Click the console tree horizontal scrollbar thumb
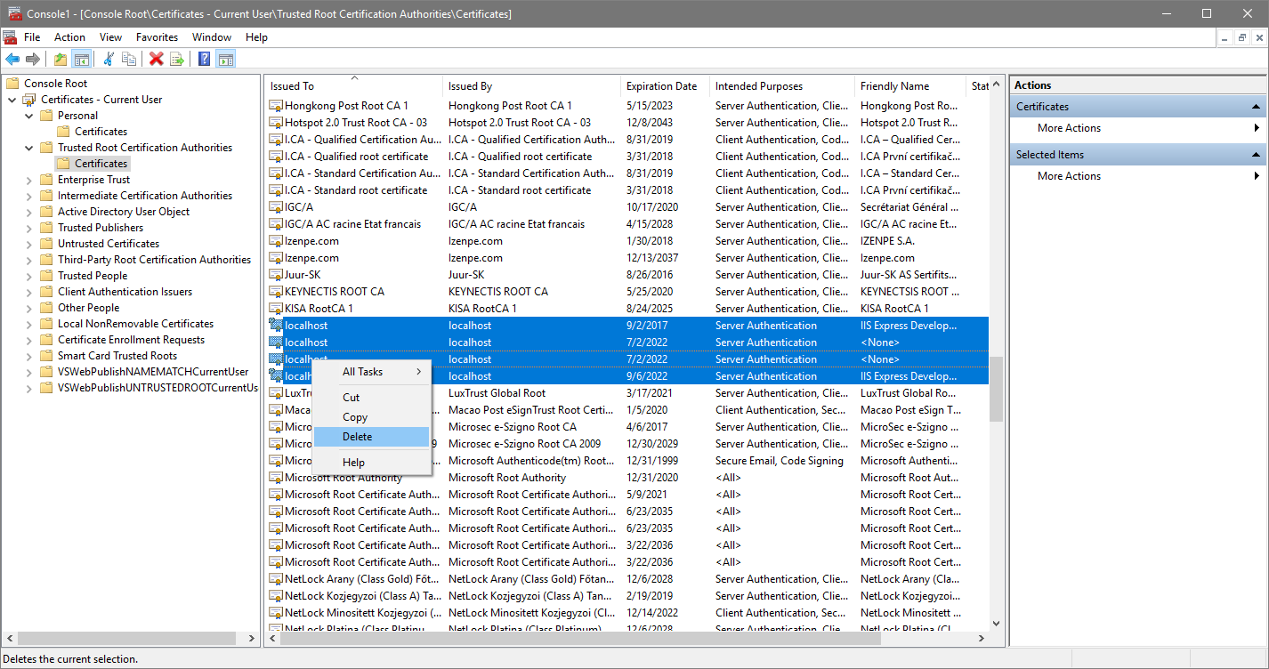 [126, 639]
